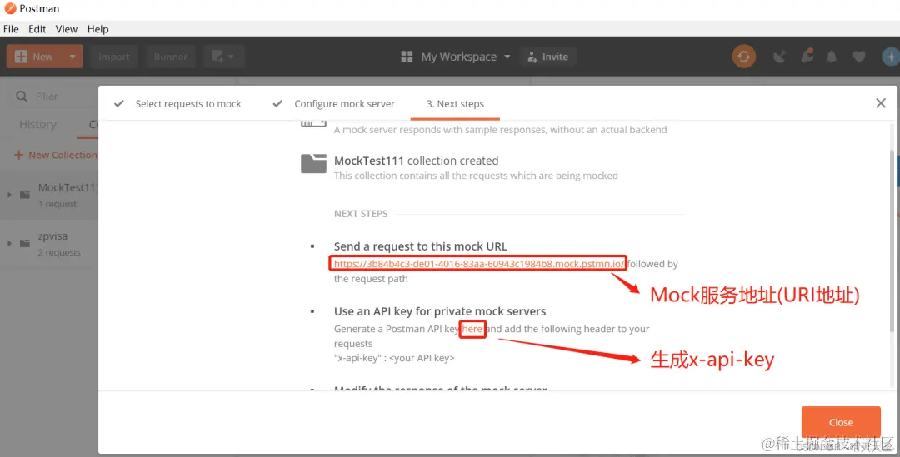Expand the MockTest111 collection in sidebar
Screen dimensions: 900x457
pos(9,195)
